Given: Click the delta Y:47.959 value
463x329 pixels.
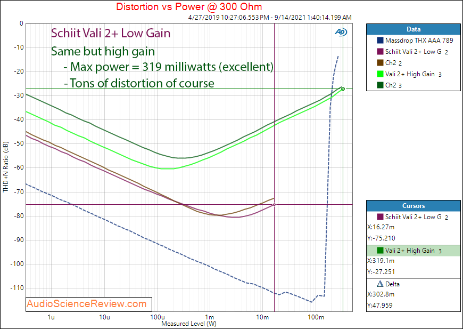Looking at the screenshot, I should 380,306.
